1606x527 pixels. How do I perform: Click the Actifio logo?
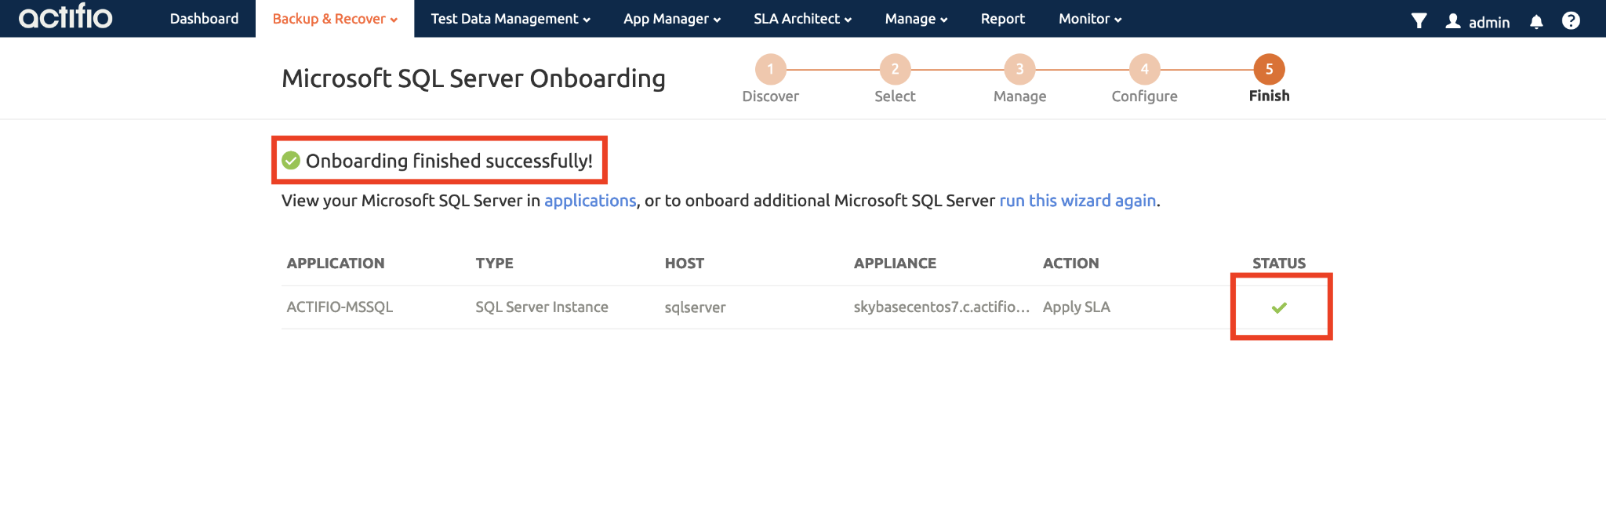point(66,16)
